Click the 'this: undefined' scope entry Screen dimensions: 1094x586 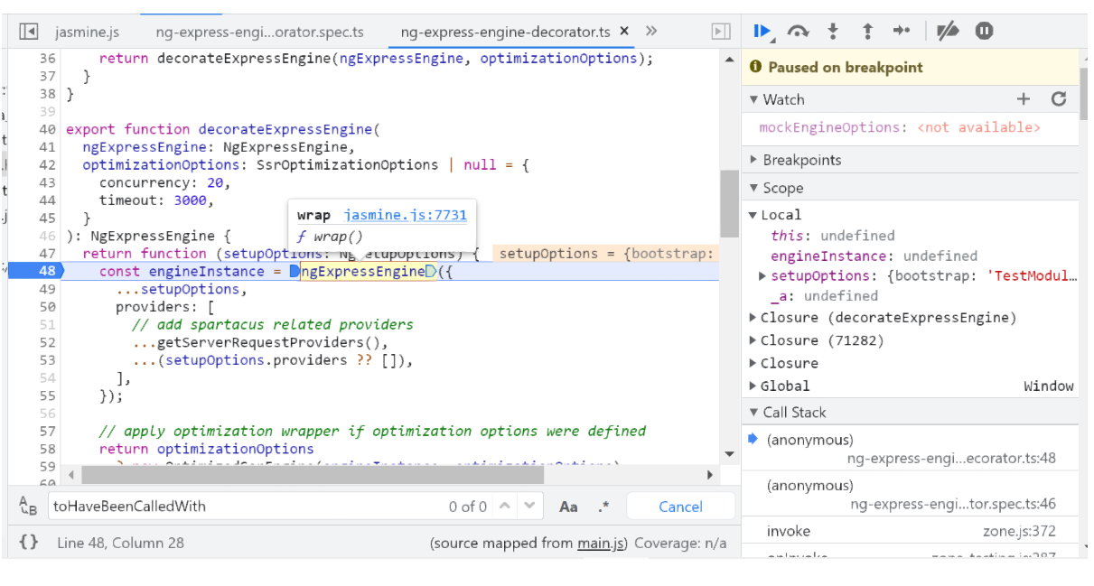[x=832, y=236]
